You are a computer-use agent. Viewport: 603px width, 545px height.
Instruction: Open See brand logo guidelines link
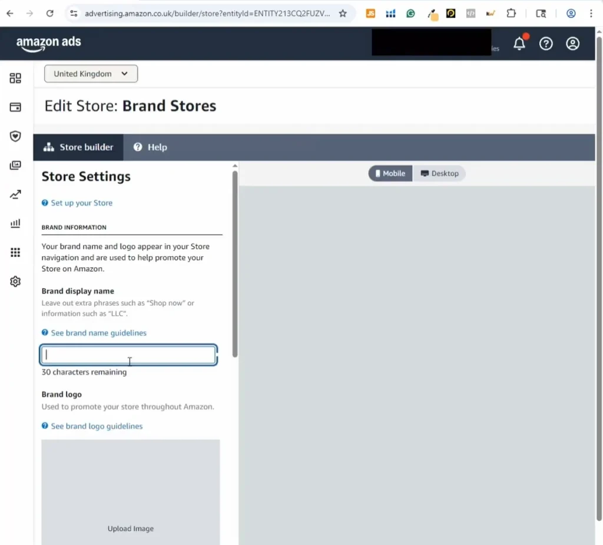(x=97, y=426)
